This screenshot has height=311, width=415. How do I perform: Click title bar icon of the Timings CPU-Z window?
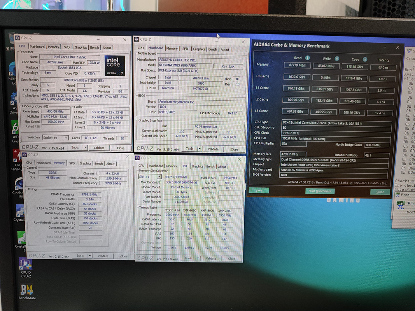pos(25,155)
